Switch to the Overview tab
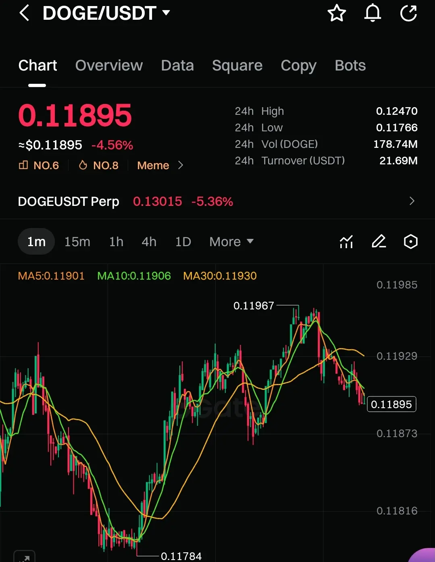Screen dimensions: 435x562 [109, 65]
